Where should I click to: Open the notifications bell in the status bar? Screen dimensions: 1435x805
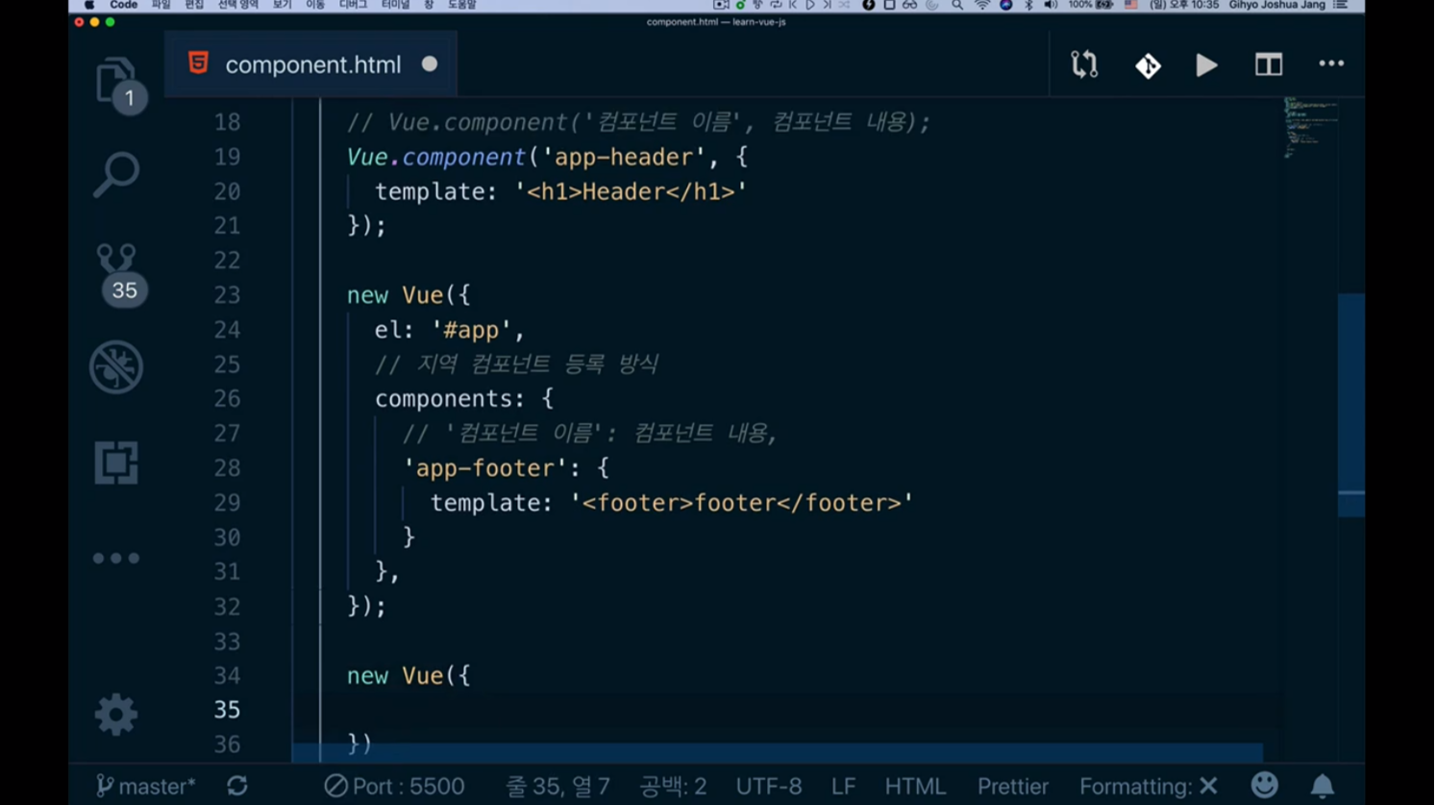click(1323, 786)
